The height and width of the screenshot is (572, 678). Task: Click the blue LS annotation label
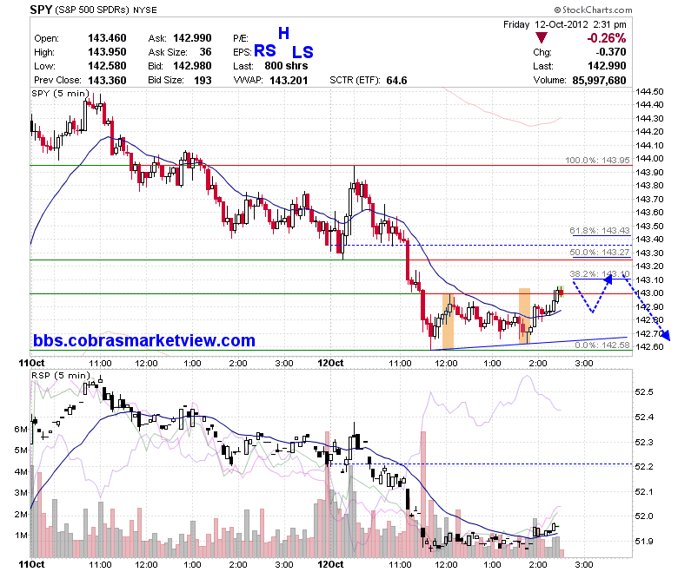point(302,52)
